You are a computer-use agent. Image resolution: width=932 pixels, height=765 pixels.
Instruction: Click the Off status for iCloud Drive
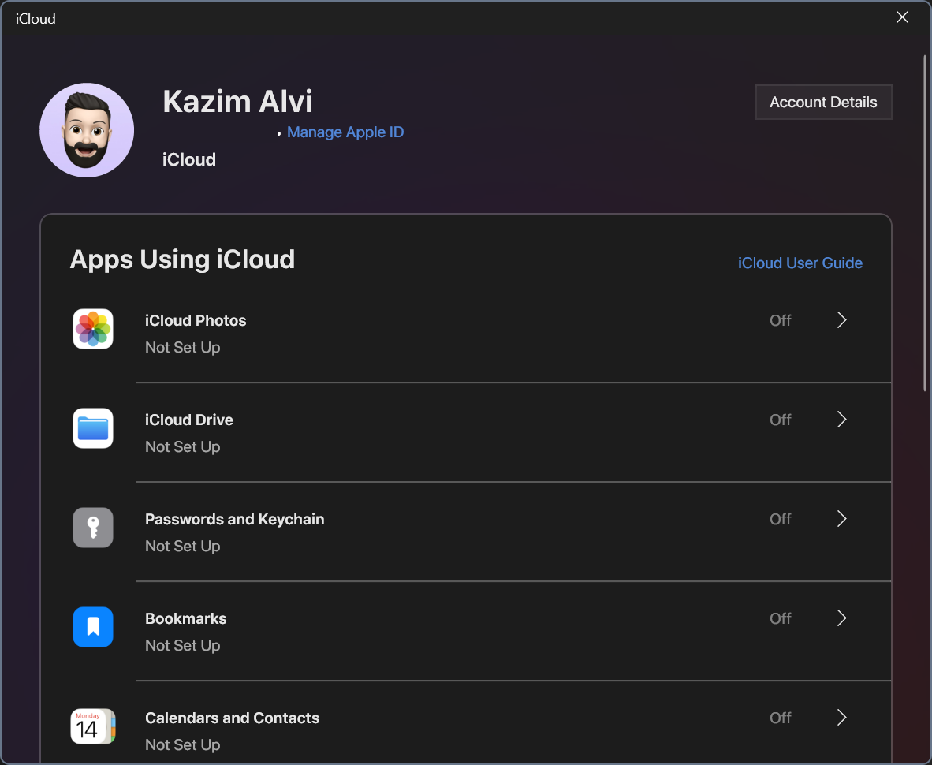click(x=780, y=420)
